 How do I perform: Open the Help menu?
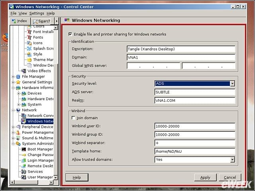pos(51,13)
